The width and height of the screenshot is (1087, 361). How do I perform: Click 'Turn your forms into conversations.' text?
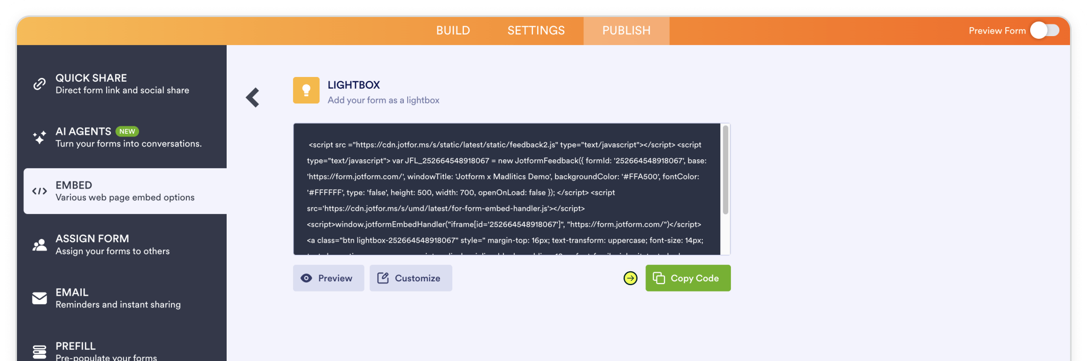pyautogui.click(x=128, y=144)
